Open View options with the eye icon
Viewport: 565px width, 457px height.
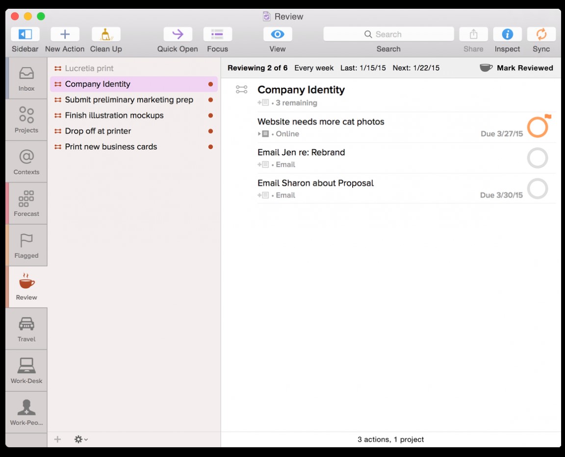pyautogui.click(x=277, y=34)
